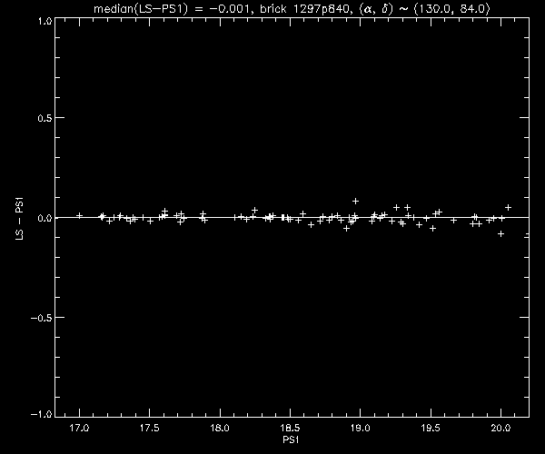Click y-axis tick label 0.0
The image size is (545, 454).
click(45, 218)
